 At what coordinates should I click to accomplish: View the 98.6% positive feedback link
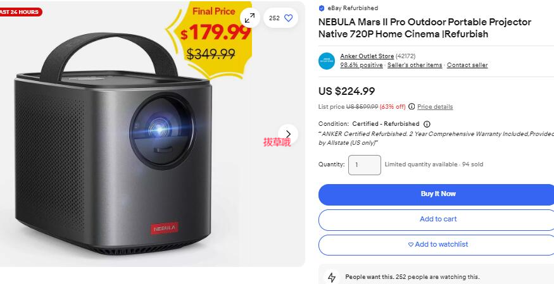(361, 65)
